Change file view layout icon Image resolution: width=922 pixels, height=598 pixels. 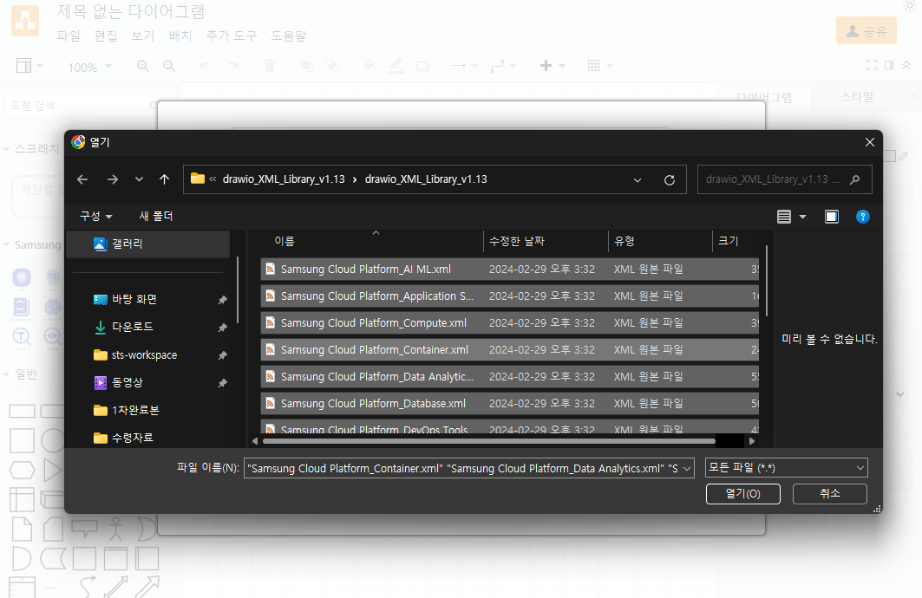[x=784, y=217]
